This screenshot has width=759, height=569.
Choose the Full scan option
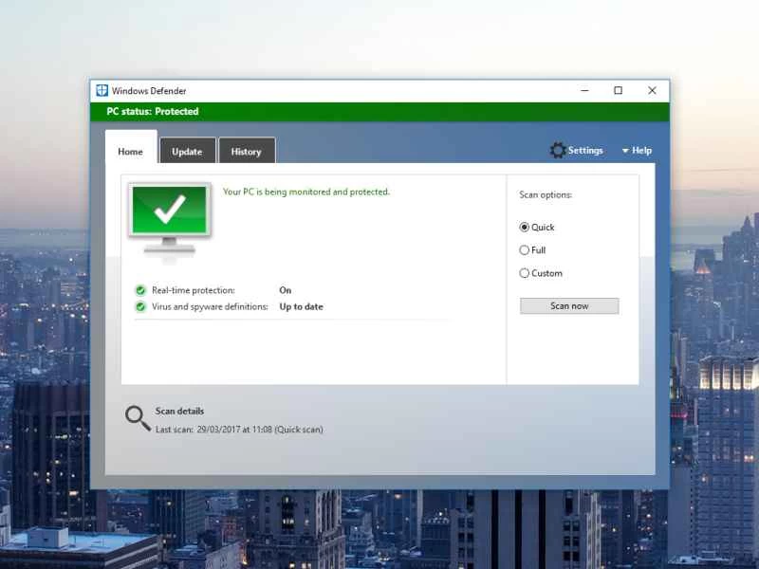(525, 249)
